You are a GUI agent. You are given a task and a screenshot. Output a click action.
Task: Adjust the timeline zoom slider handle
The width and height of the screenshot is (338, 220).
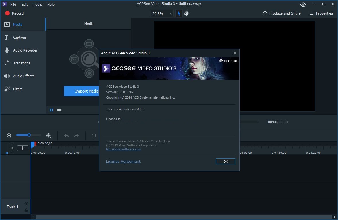29,135
